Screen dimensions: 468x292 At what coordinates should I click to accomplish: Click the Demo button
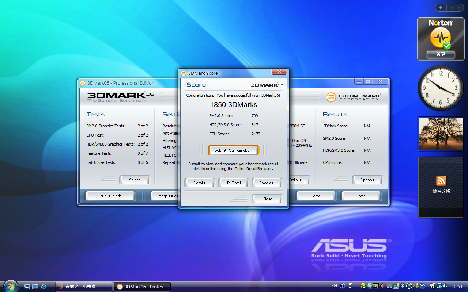point(317,196)
